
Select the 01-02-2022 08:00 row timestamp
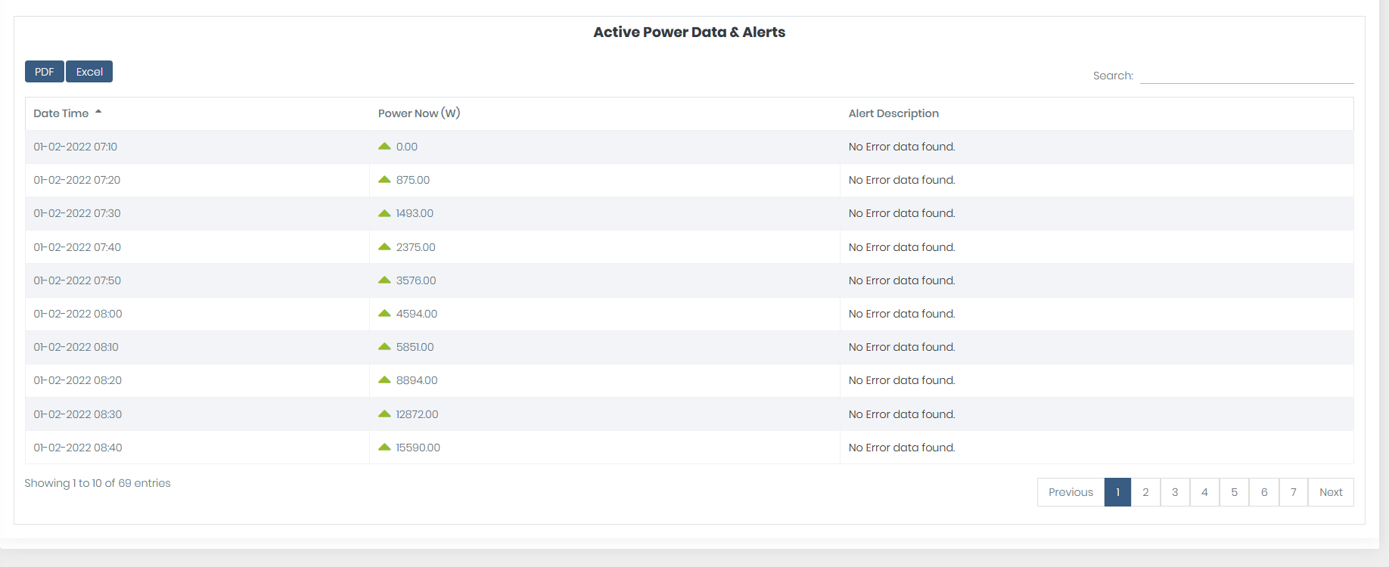(78, 314)
